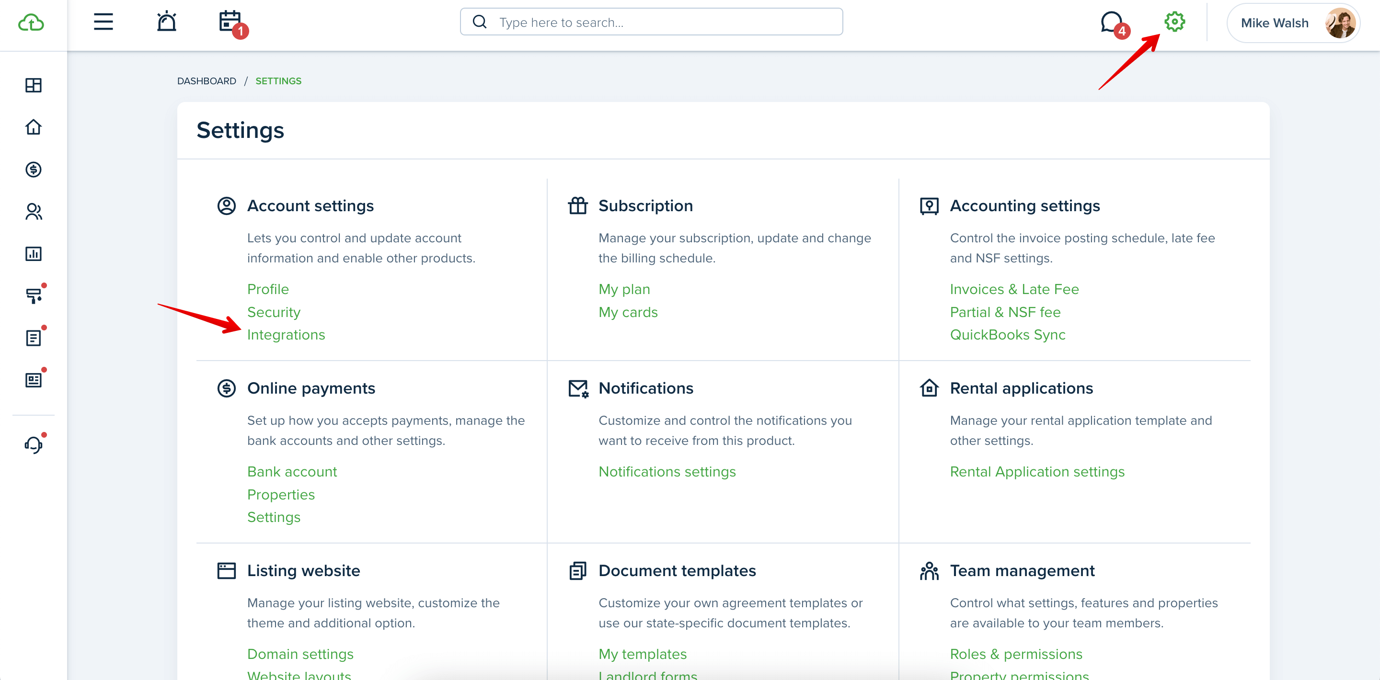The height and width of the screenshot is (680, 1380).
Task: Go to DASHBOARD breadcrumb
Action: (x=206, y=81)
